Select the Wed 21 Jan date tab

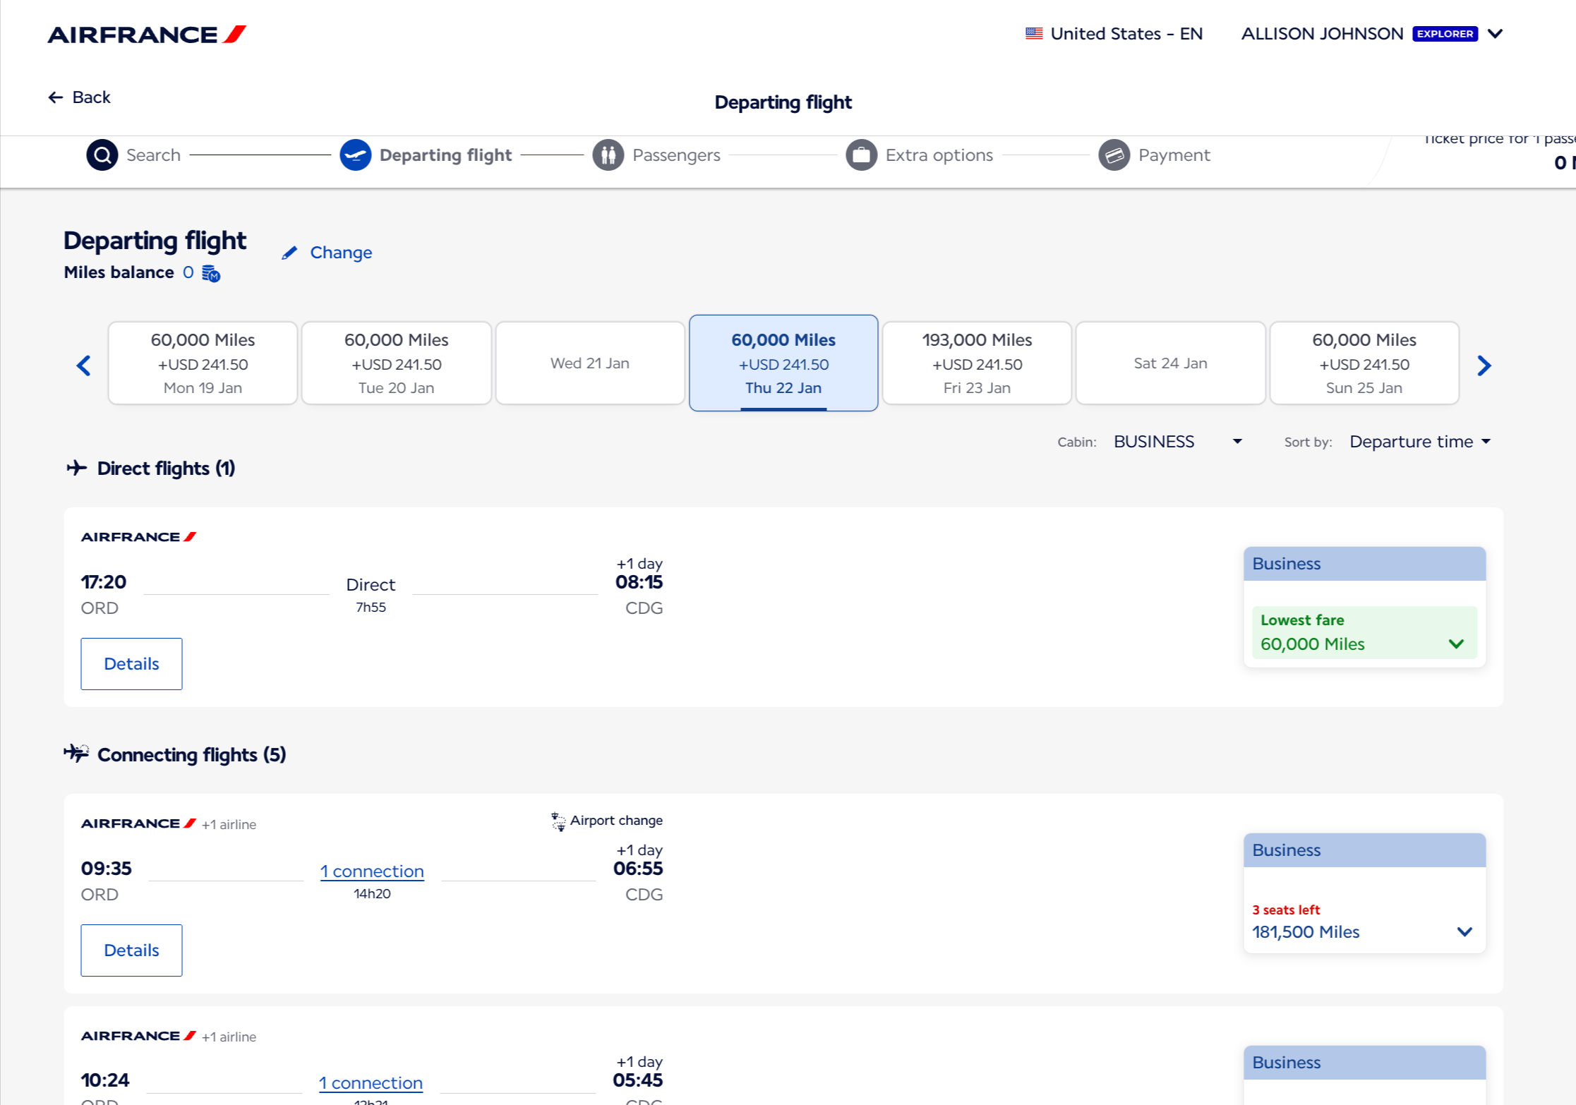point(590,363)
